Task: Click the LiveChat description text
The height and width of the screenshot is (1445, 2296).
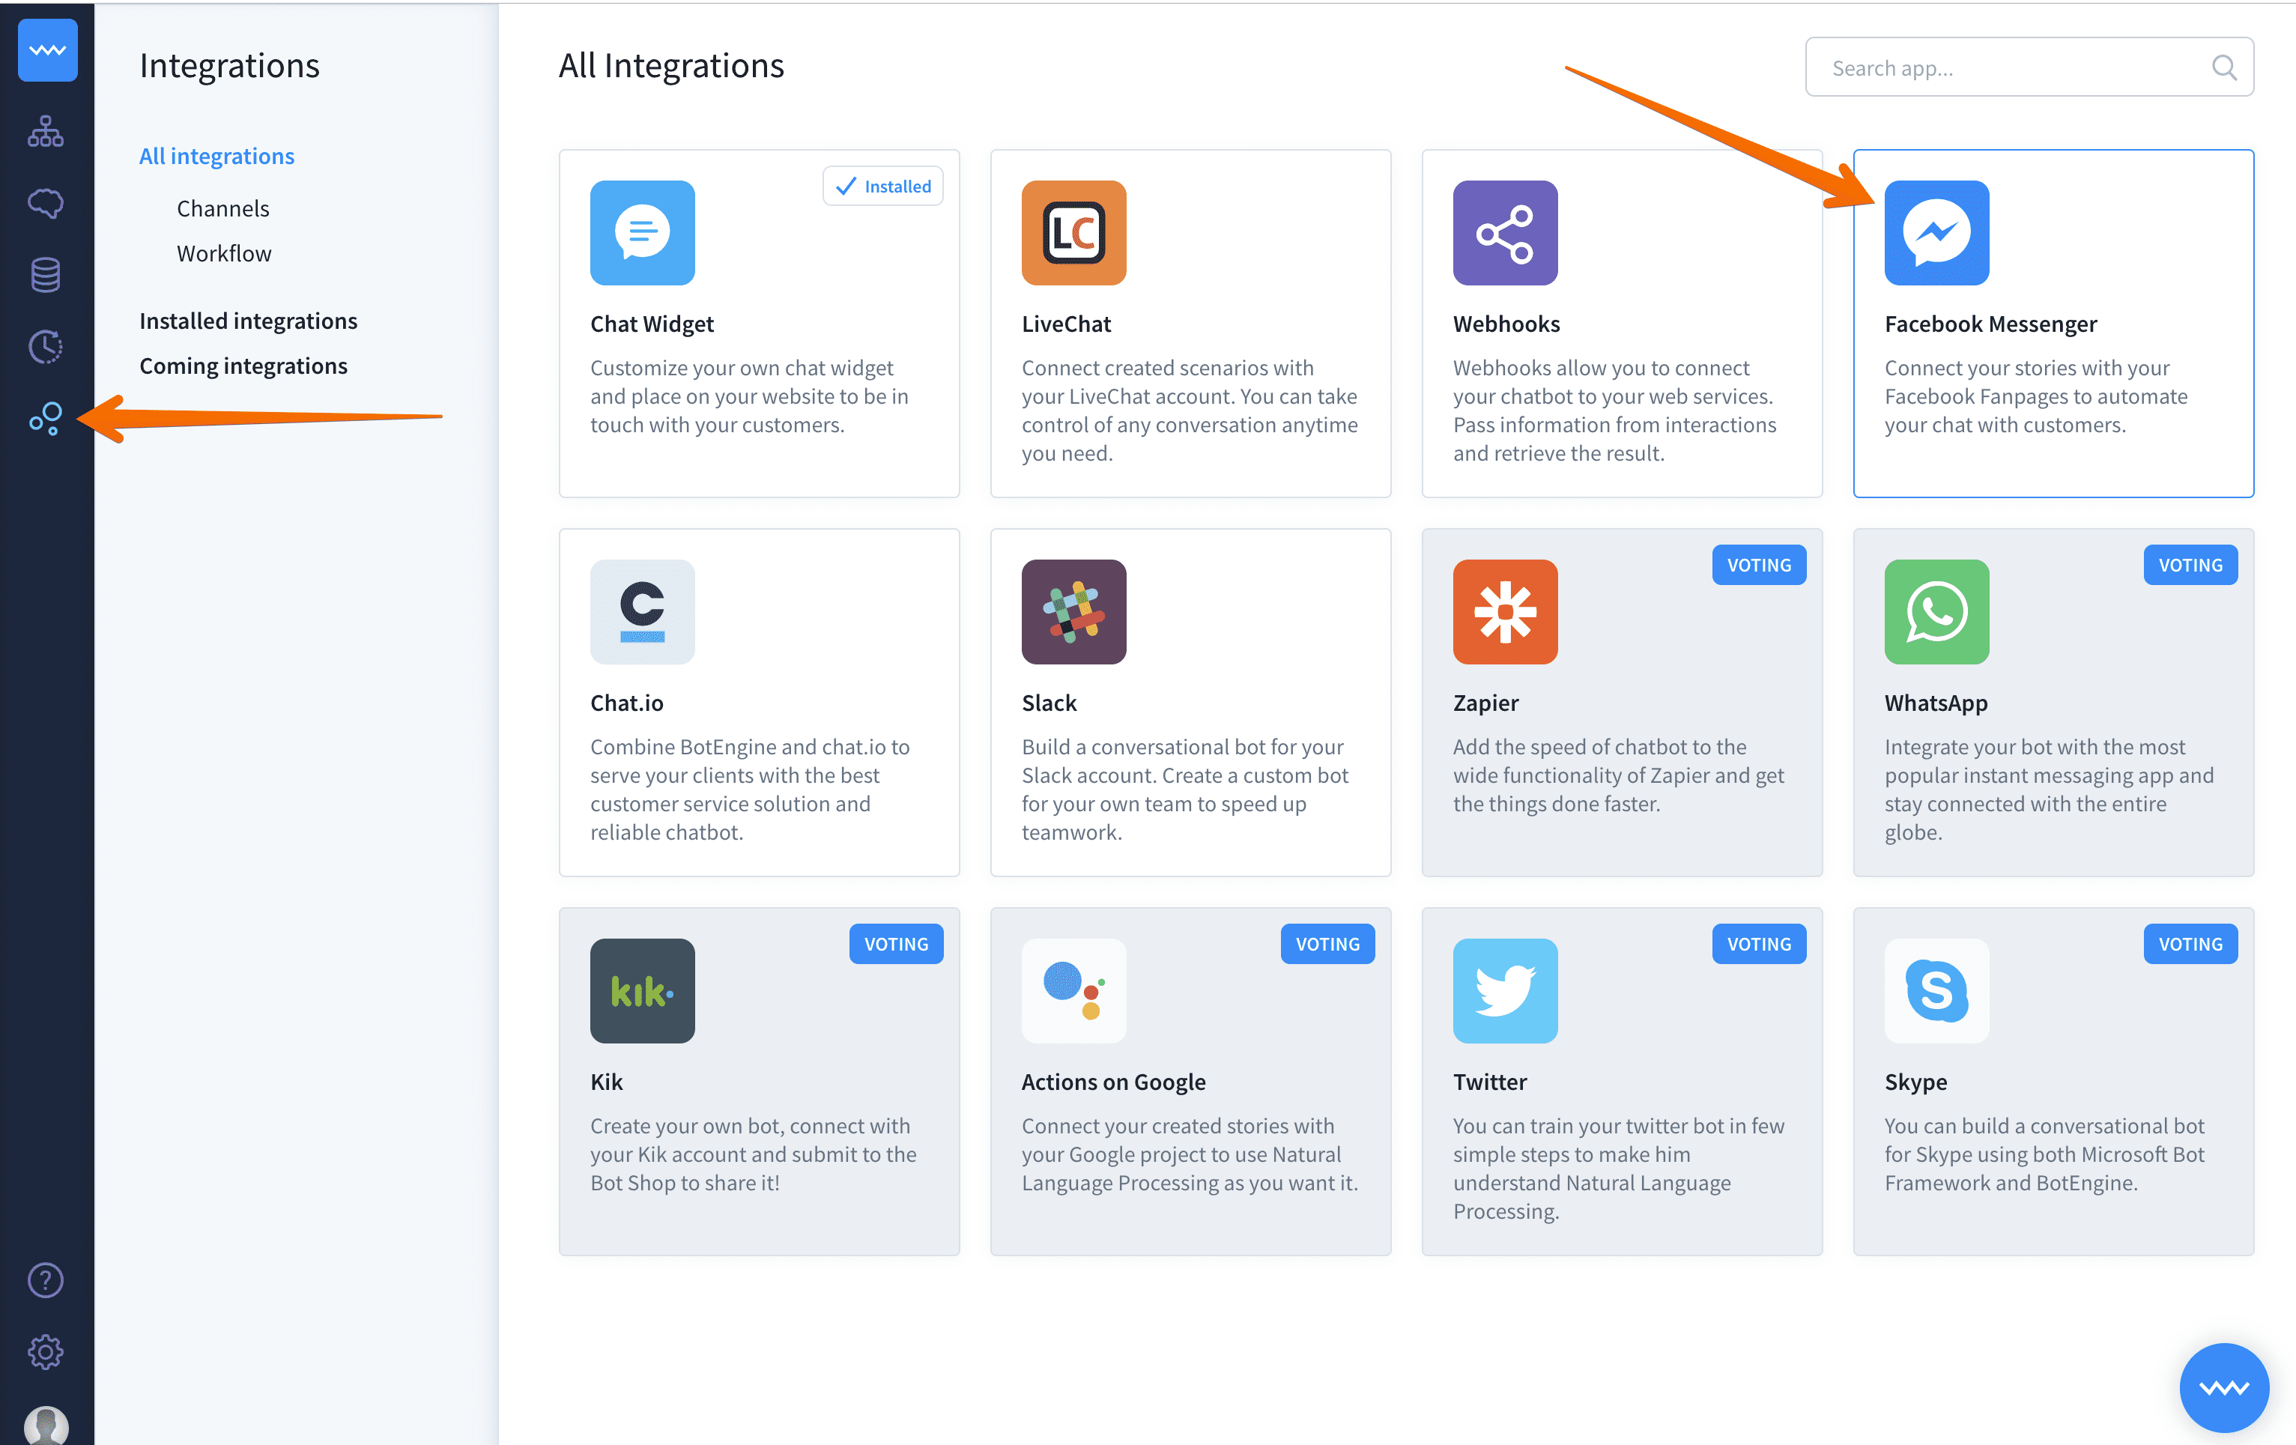Action: [1189, 411]
